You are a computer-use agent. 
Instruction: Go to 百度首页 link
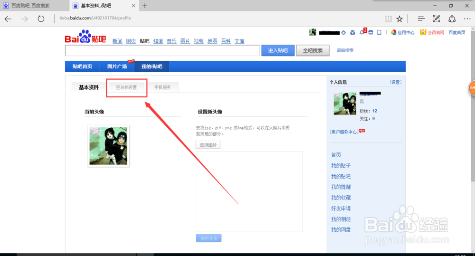[457, 32]
